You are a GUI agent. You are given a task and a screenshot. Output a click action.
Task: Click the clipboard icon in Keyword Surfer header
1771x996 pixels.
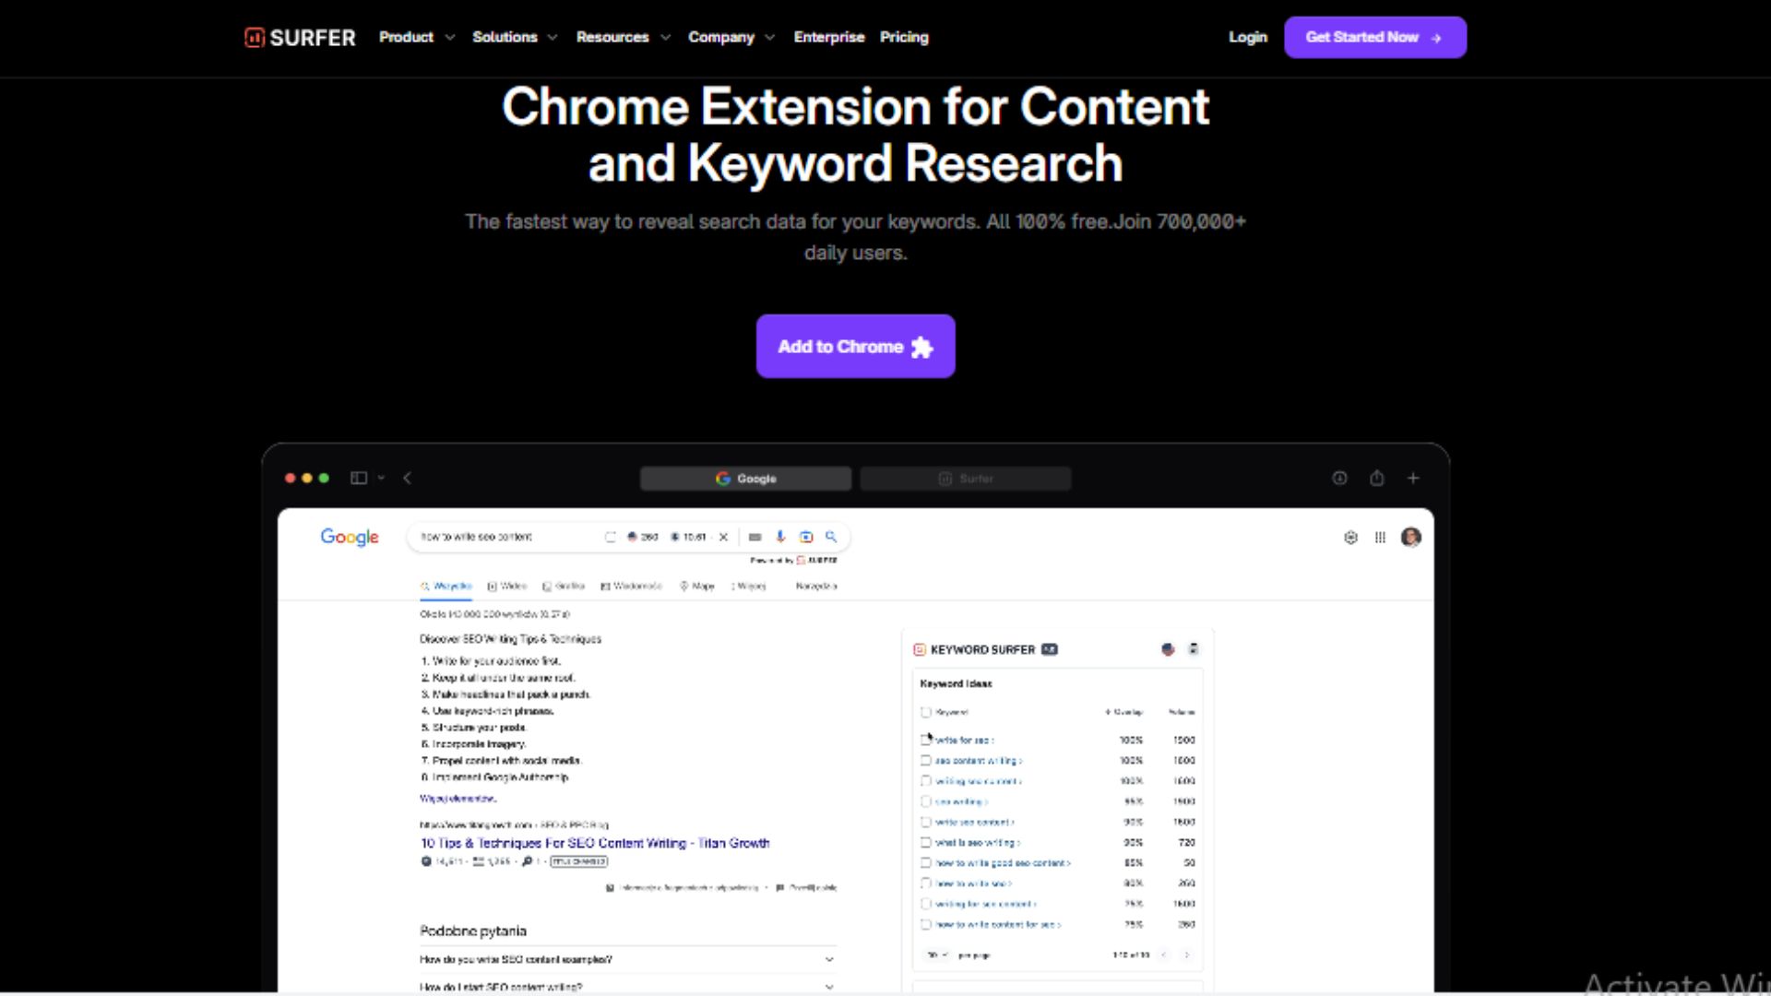(1194, 649)
